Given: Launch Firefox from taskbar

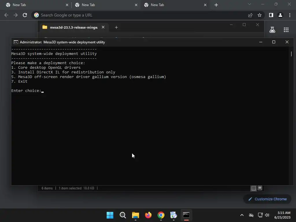Looking at the screenshot, I should (x=148, y=215).
